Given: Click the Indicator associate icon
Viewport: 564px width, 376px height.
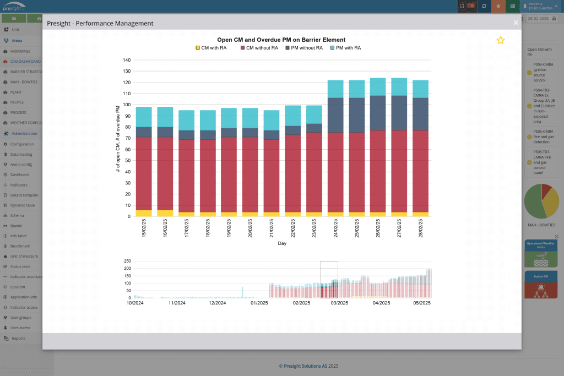Looking at the screenshot, I should pos(6,277).
